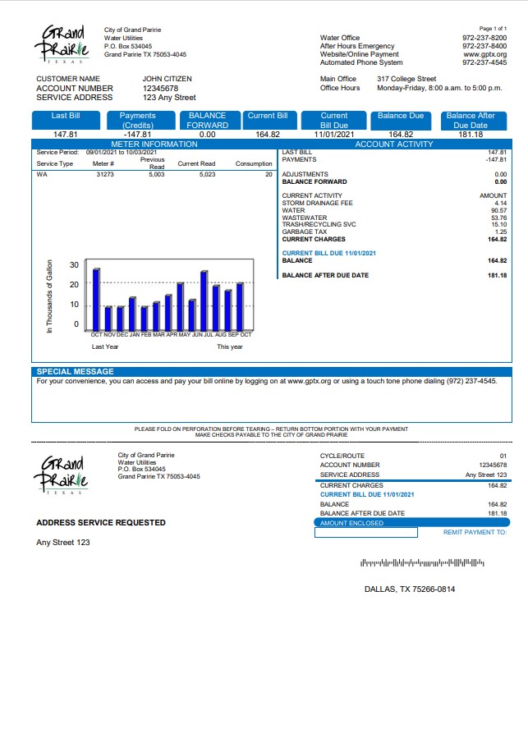Open the www.gptx.org website text in header
This screenshot has width=528, height=752.
coord(484,54)
